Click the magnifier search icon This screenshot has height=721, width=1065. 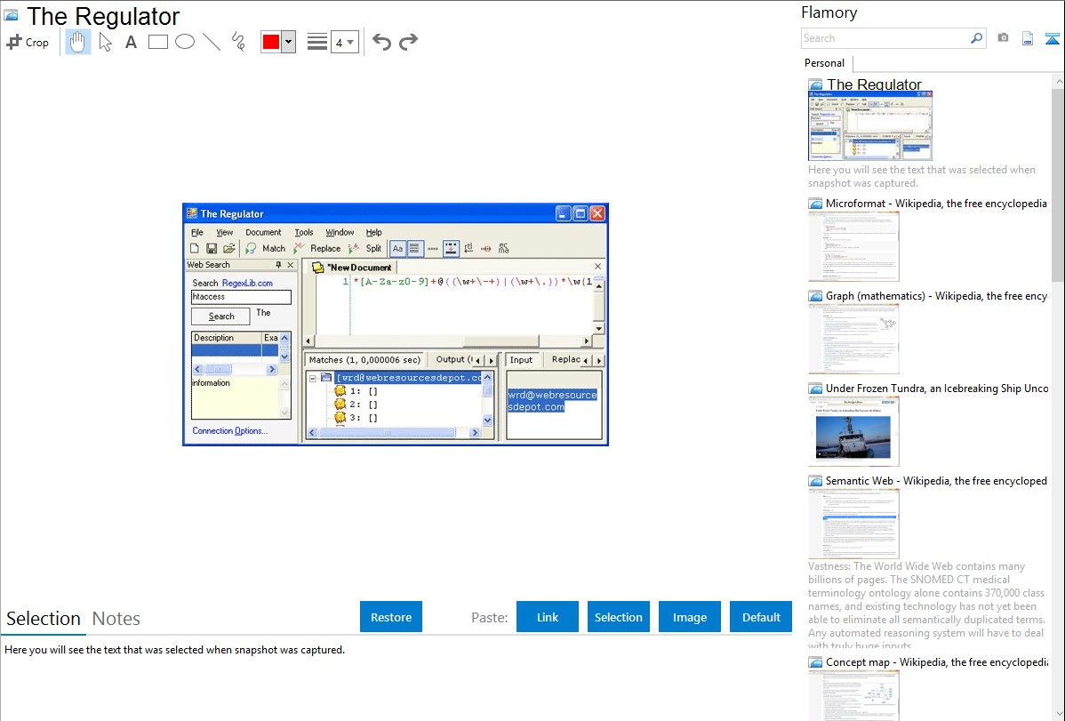tap(977, 38)
